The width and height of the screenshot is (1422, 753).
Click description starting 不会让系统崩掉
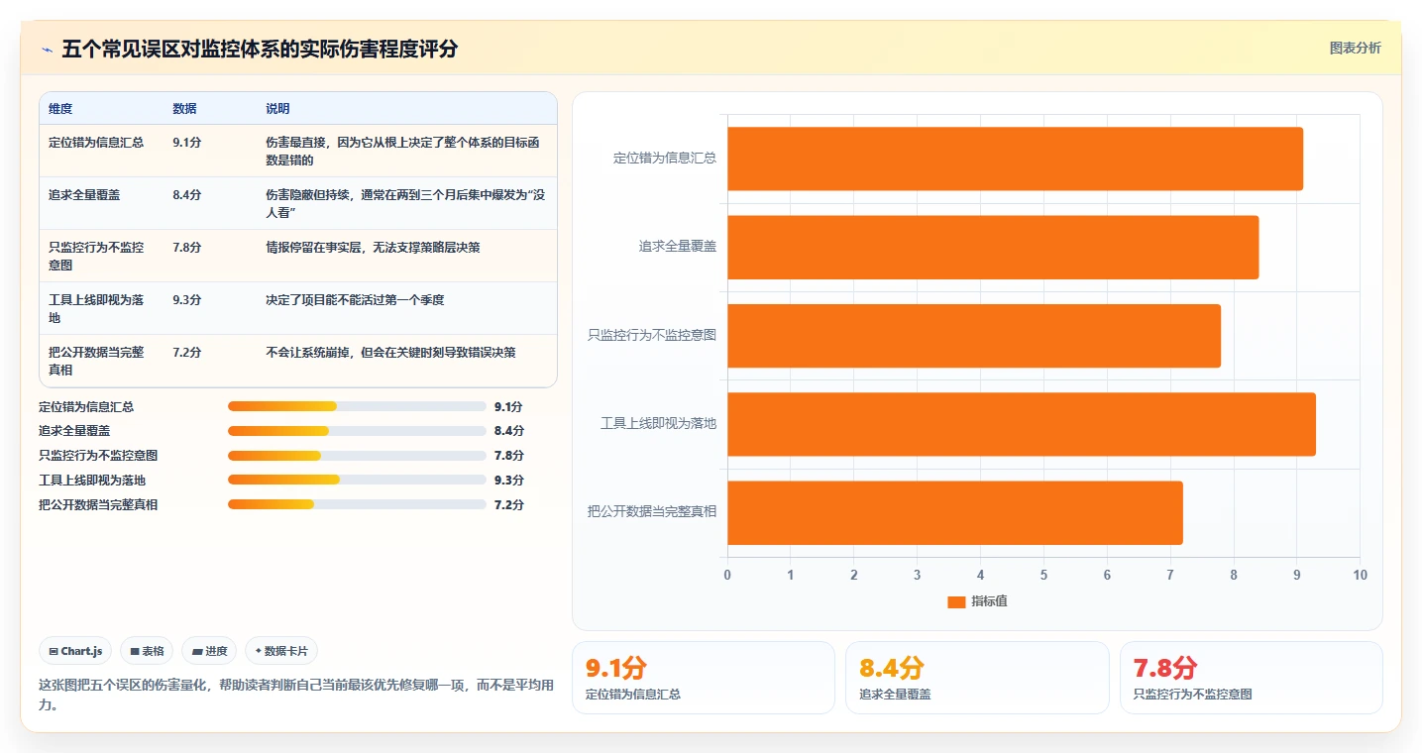[x=390, y=352]
